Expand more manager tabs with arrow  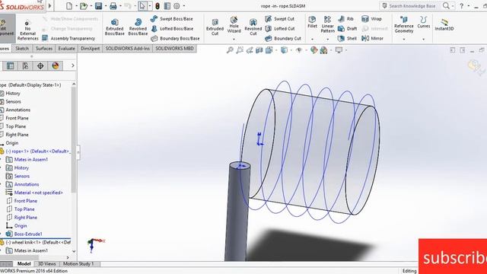[x=73, y=65]
